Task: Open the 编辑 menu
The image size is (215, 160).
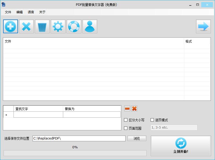Action: tap(19, 12)
